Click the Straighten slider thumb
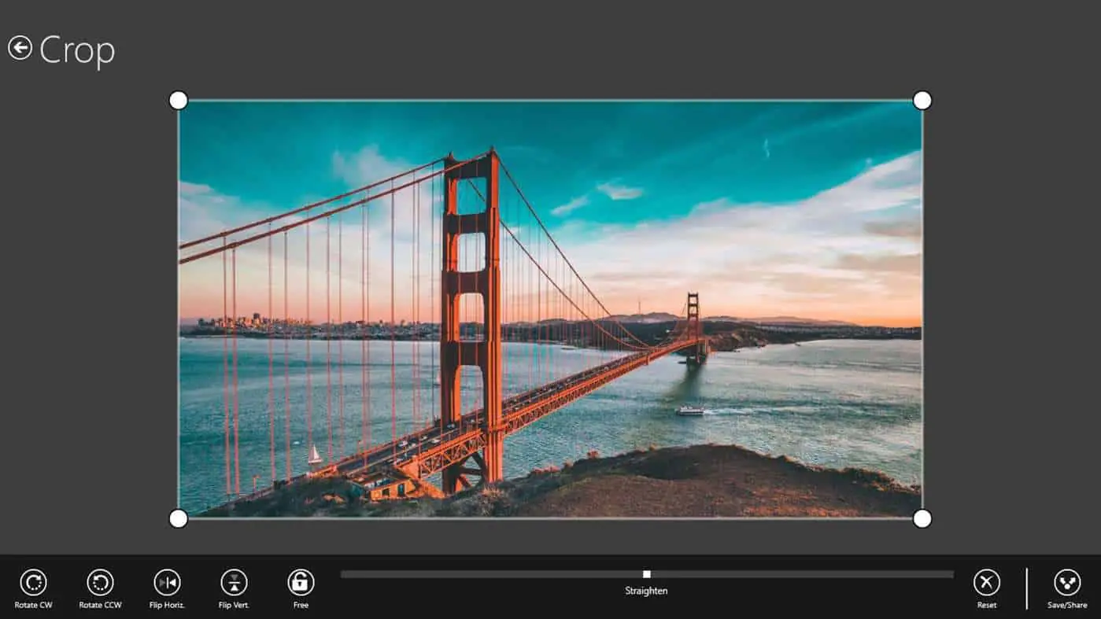This screenshot has height=619, width=1101. pos(646,574)
